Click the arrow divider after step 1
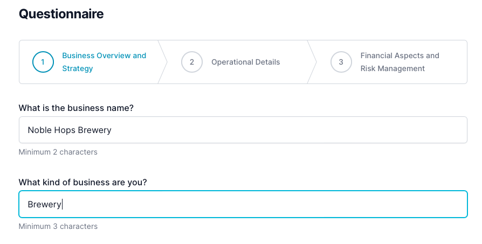The image size is (482, 244). (x=163, y=62)
